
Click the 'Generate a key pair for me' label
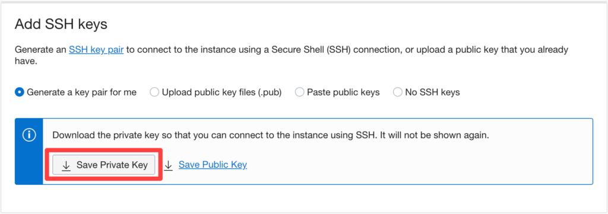tap(81, 92)
